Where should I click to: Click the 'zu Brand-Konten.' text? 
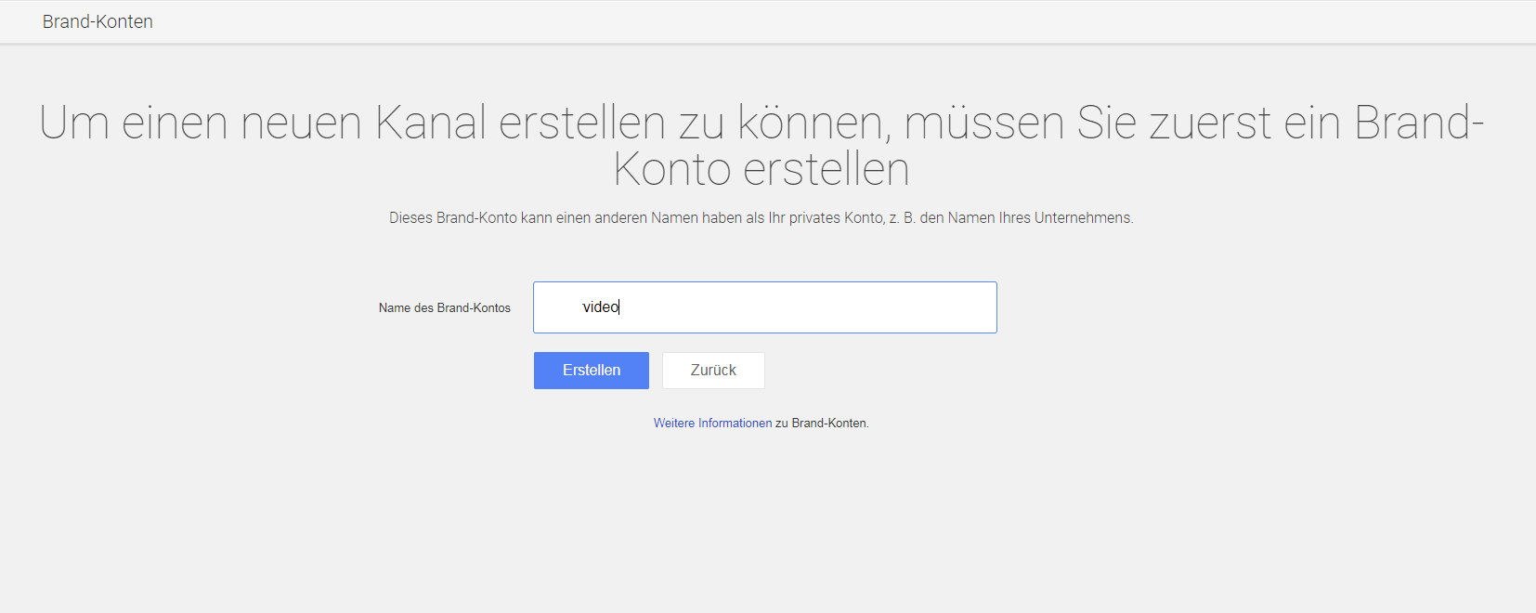tap(822, 423)
